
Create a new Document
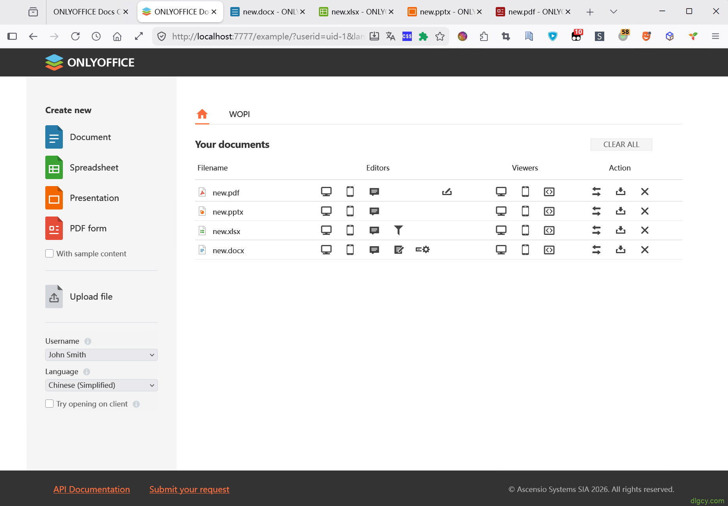[x=78, y=137]
